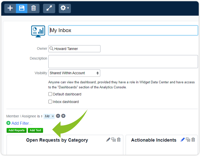Image resolution: width=200 pixels, height=156 pixels.
Task: Remove the 'Me' filter value with x
Action: point(53,116)
